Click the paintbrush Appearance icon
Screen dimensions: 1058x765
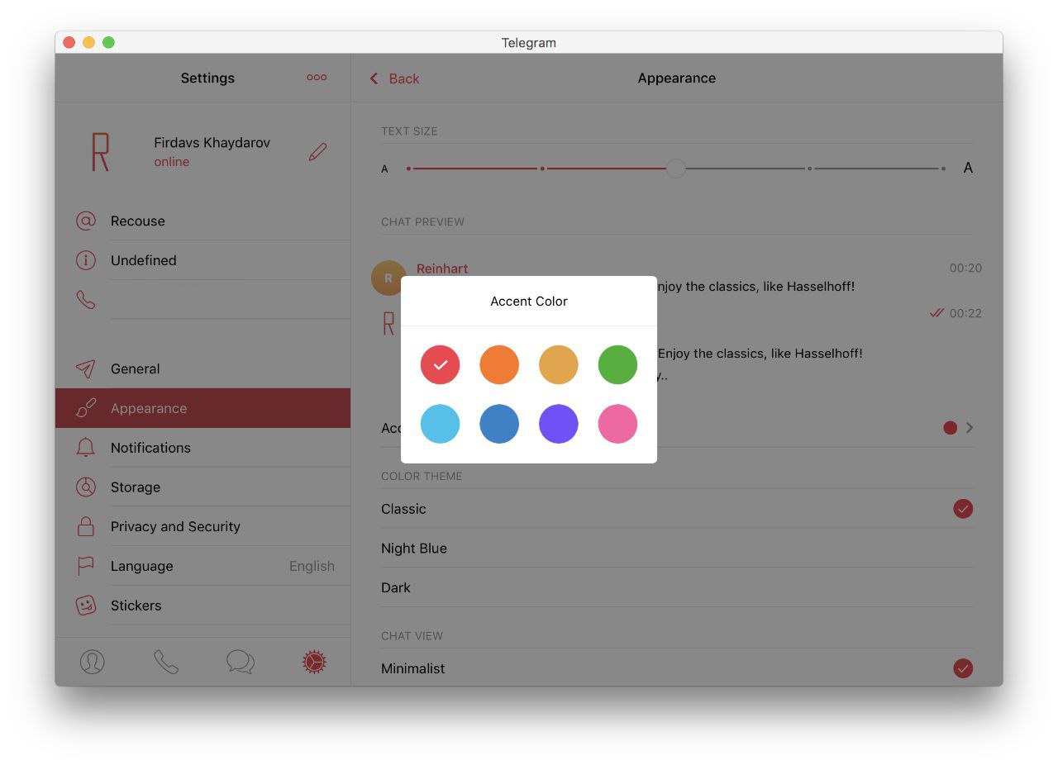[x=86, y=408]
